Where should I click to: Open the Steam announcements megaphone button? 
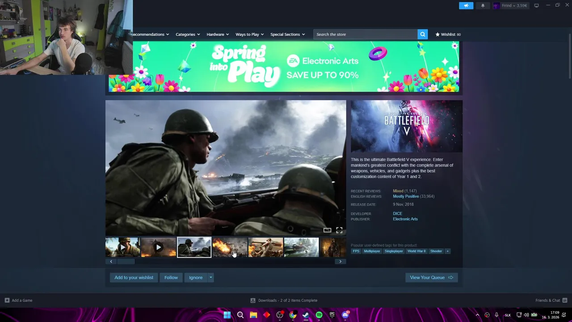[466, 5]
